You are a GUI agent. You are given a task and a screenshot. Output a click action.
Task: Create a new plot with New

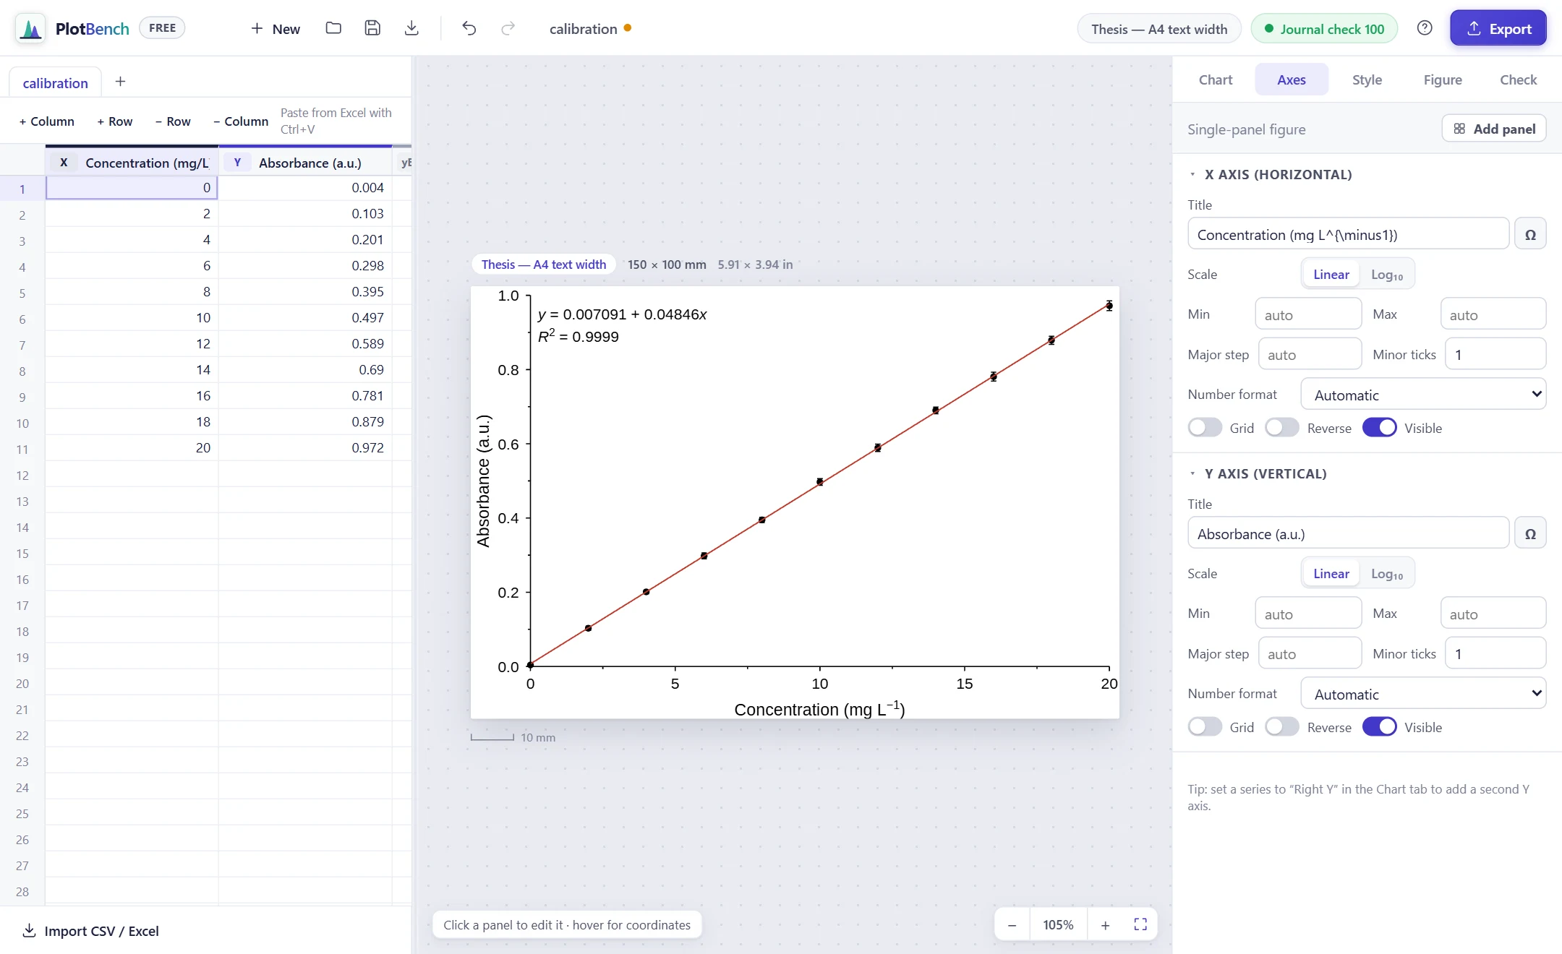coord(276,28)
